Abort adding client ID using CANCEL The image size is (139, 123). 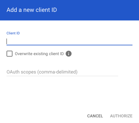(x=95, y=116)
